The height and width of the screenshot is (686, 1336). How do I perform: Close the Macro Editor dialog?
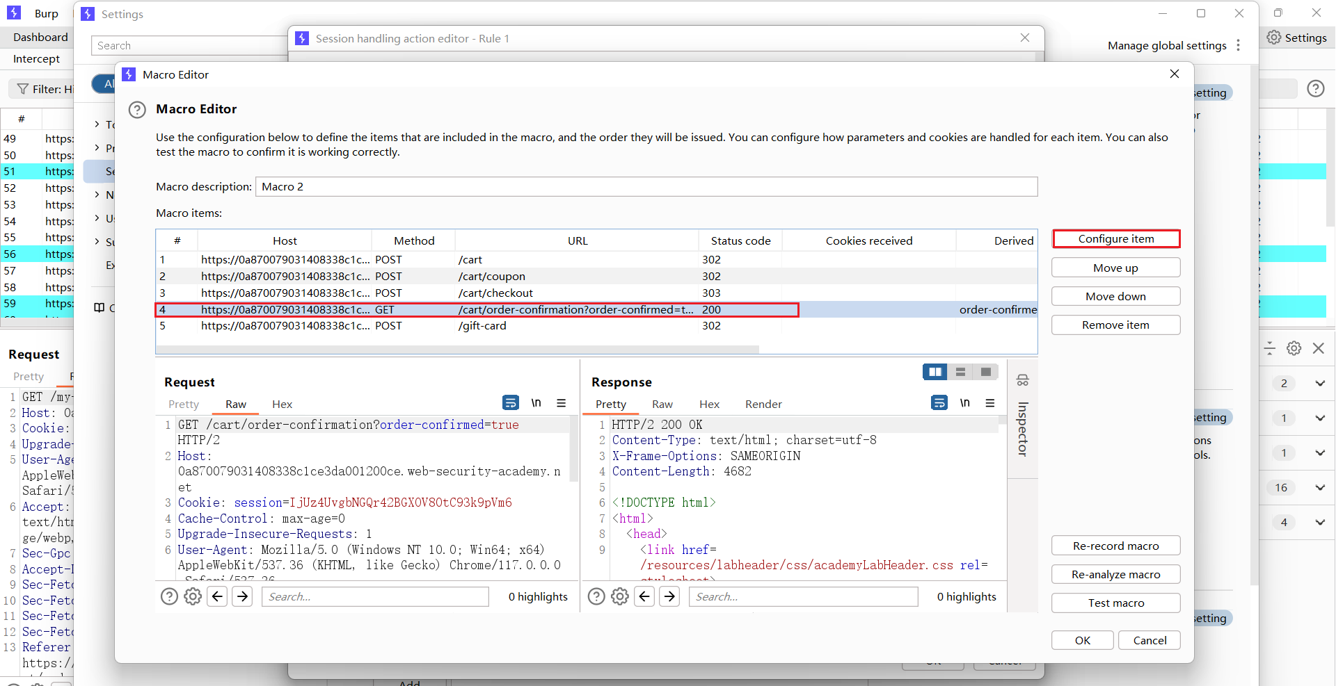[1175, 74]
